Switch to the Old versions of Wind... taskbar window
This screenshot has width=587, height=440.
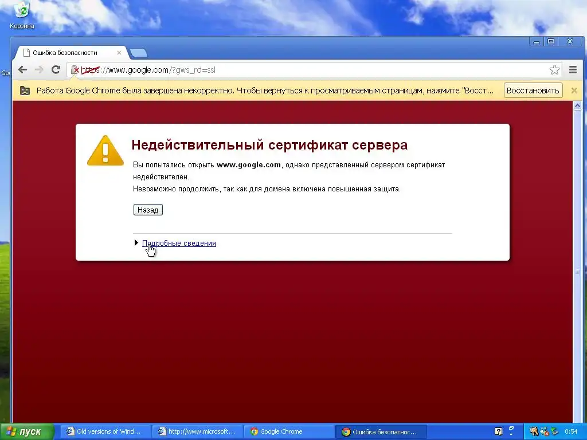[105, 432]
